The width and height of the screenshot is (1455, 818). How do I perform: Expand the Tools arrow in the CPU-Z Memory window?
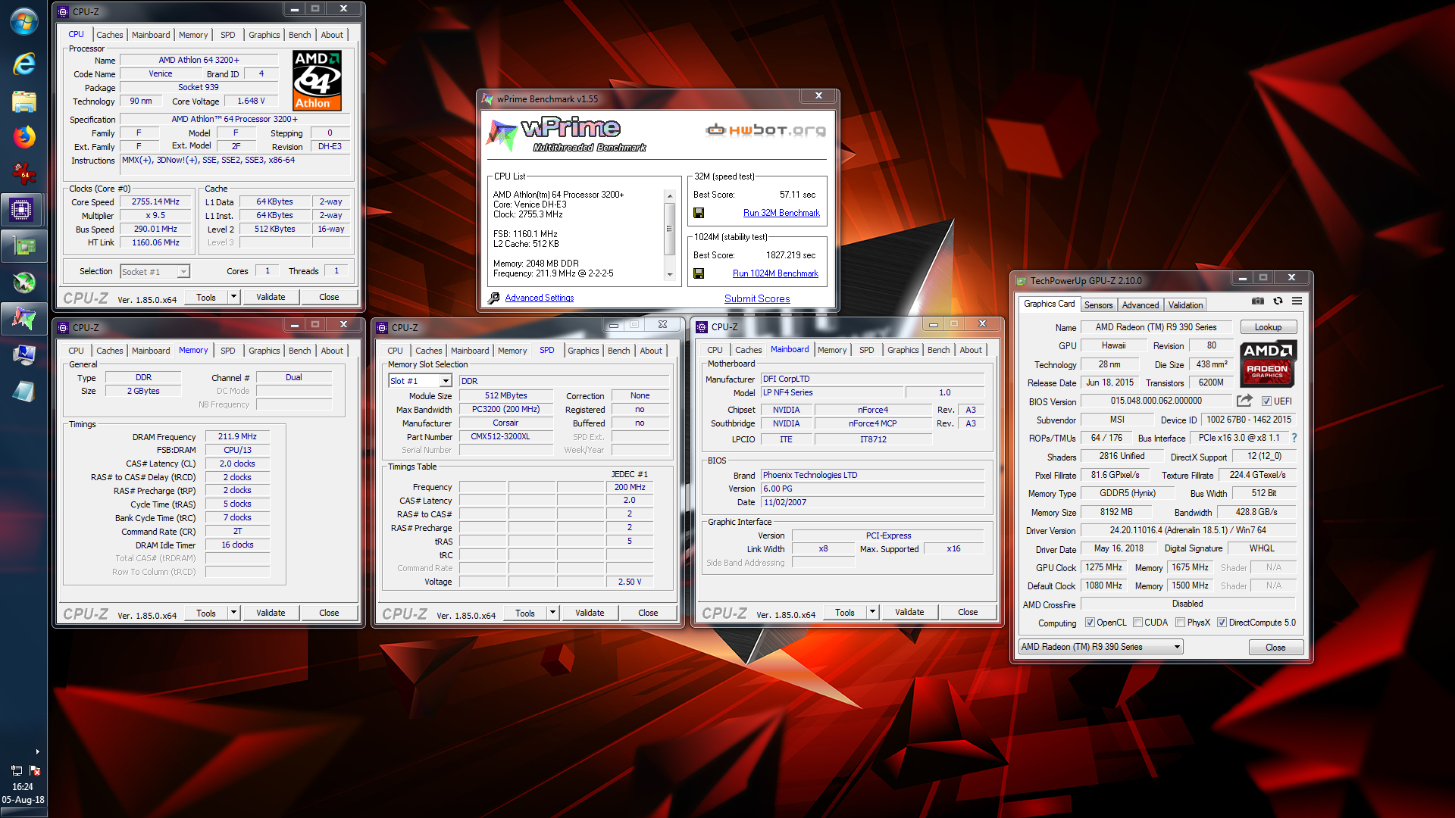pyautogui.click(x=233, y=613)
